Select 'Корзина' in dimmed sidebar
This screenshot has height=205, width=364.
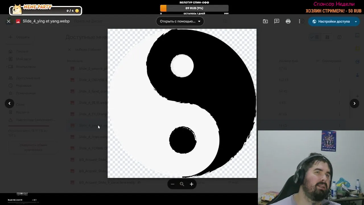coord(22,112)
